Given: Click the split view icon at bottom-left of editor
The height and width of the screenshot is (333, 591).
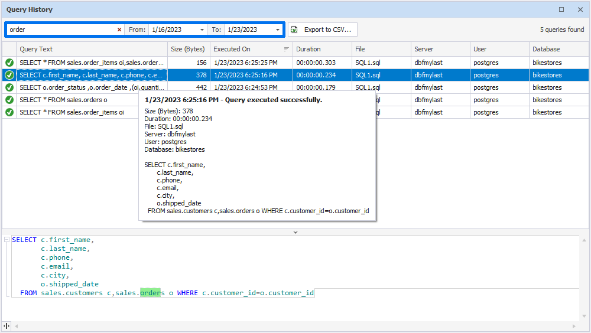Looking at the screenshot, I should pyautogui.click(x=7, y=326).
